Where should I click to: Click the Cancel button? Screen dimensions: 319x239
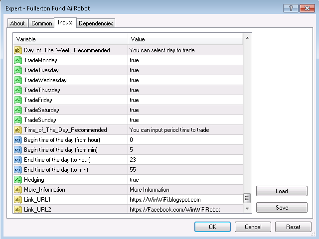[253, 227]
